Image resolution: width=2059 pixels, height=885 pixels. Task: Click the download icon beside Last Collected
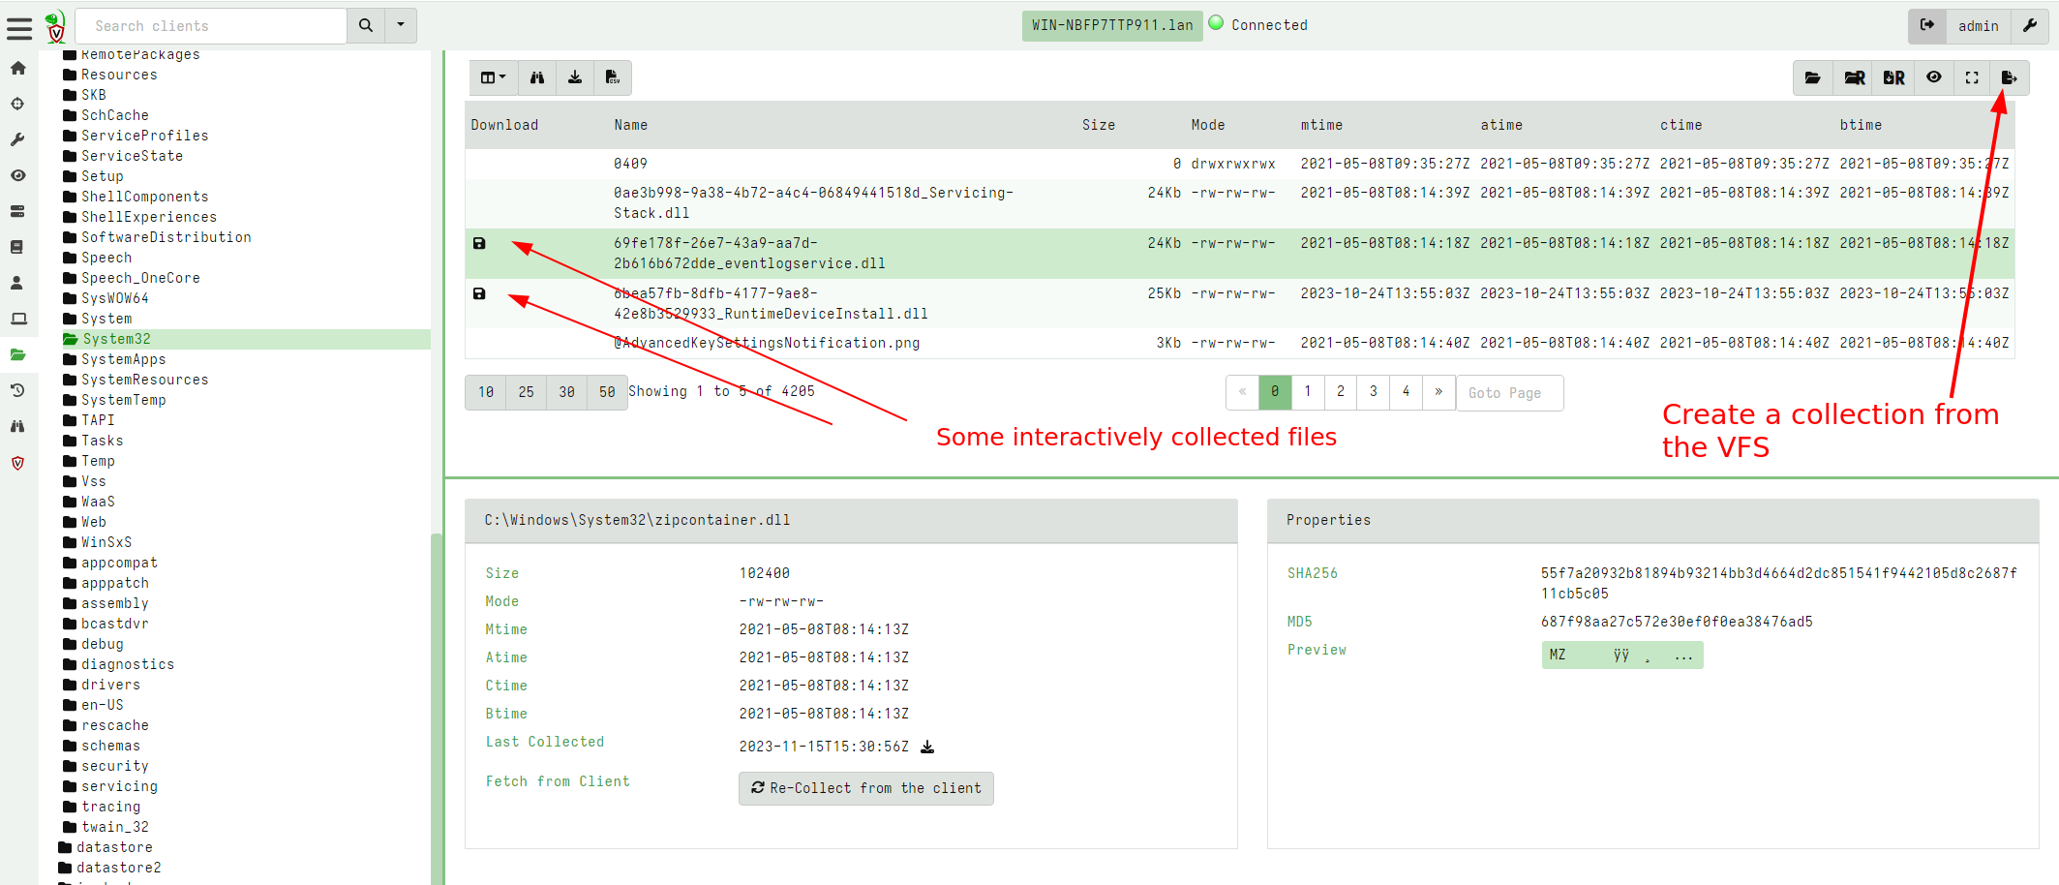[x=927, y=747]
